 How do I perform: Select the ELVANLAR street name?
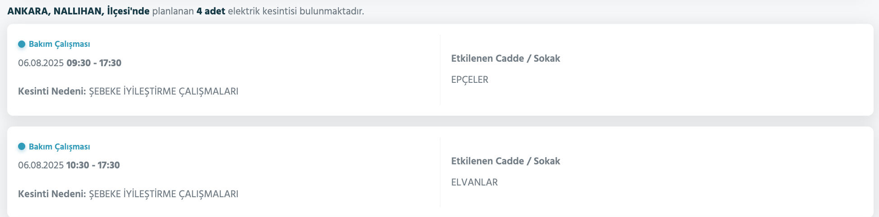tap(474, 182)
